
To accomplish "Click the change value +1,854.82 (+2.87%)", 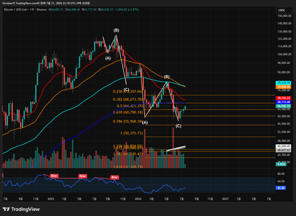I will click(x=127, y=9).
